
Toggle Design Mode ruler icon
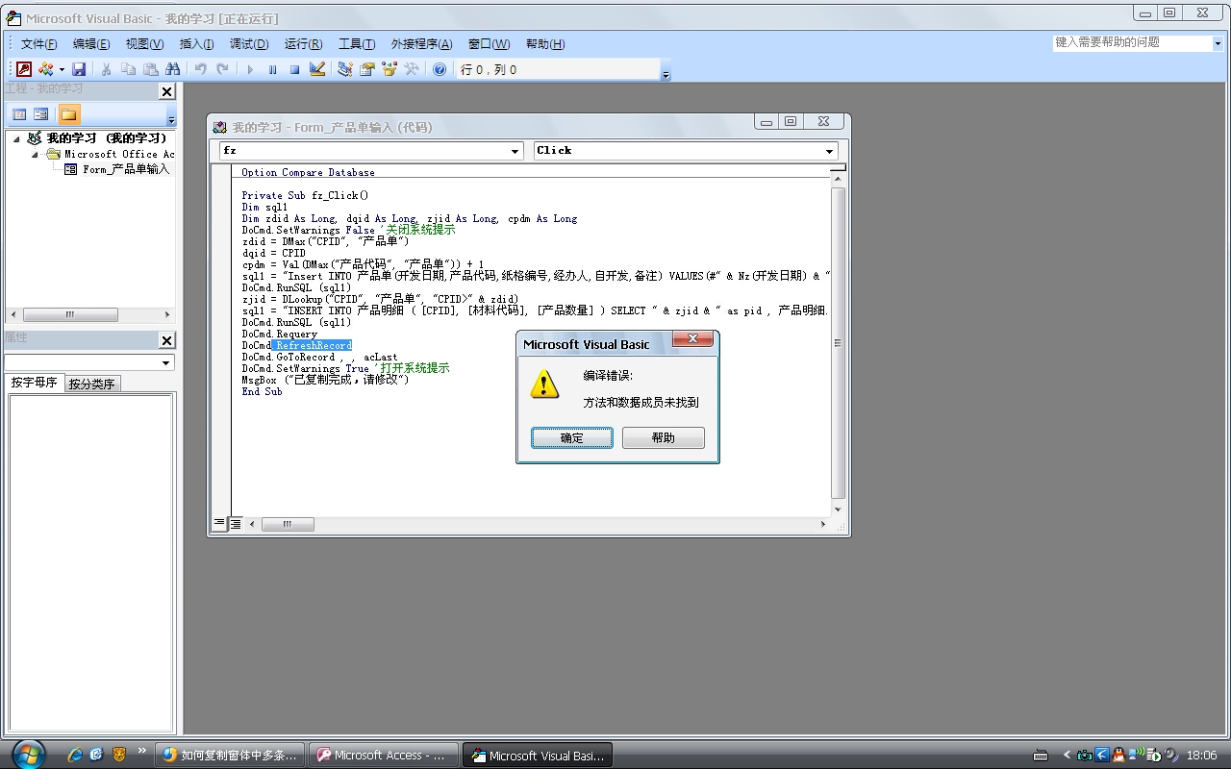317,69
